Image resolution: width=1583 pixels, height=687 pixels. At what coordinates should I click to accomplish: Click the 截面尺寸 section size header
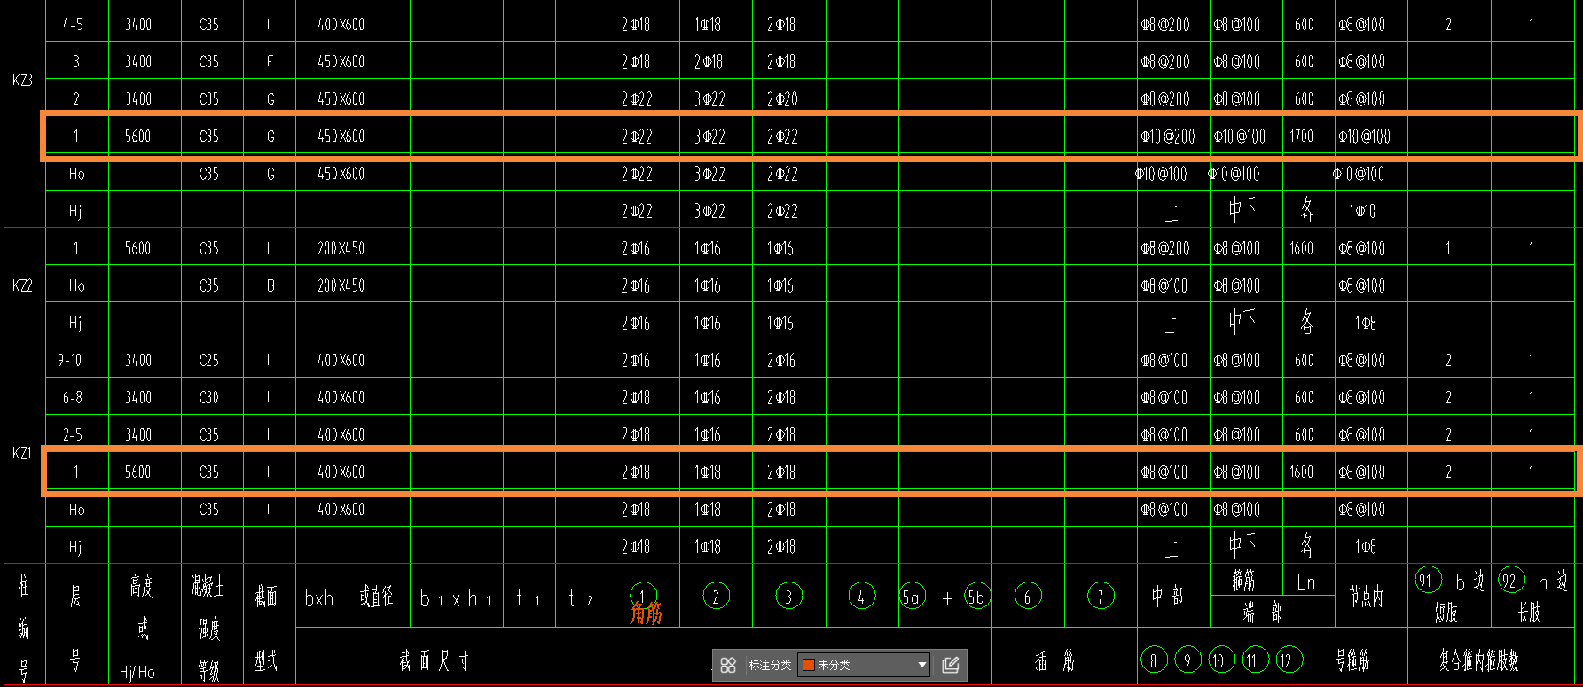[x=435, y=660]
